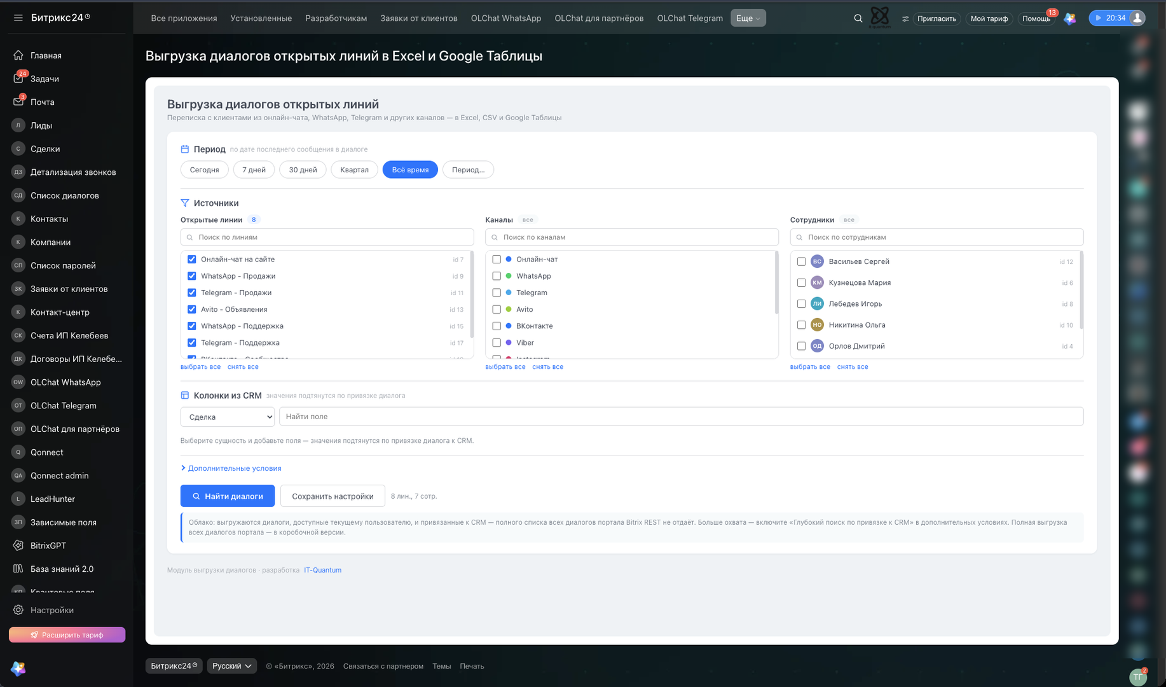The image size is (1166, 687).
Task: Click the open lines list scrollbar
Action: pyautogui.click(x=471, y=295)
